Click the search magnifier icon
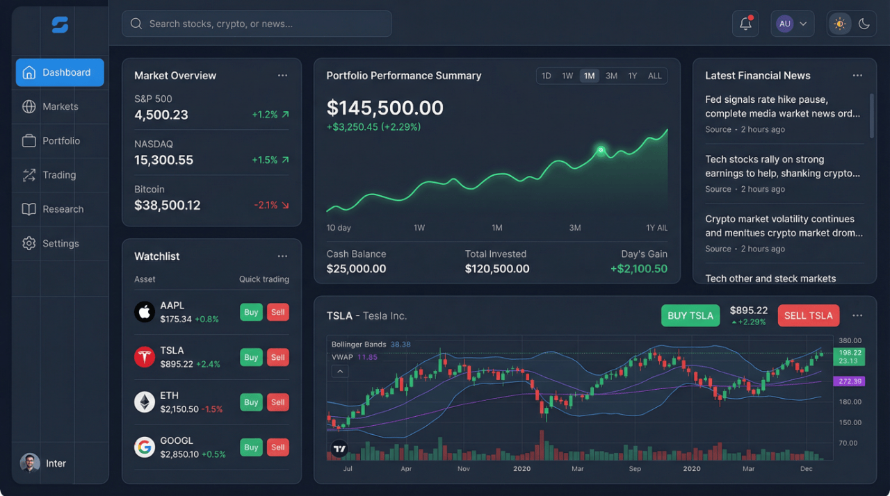The width and height of the screenshot is (890, 496). (136, 24)
